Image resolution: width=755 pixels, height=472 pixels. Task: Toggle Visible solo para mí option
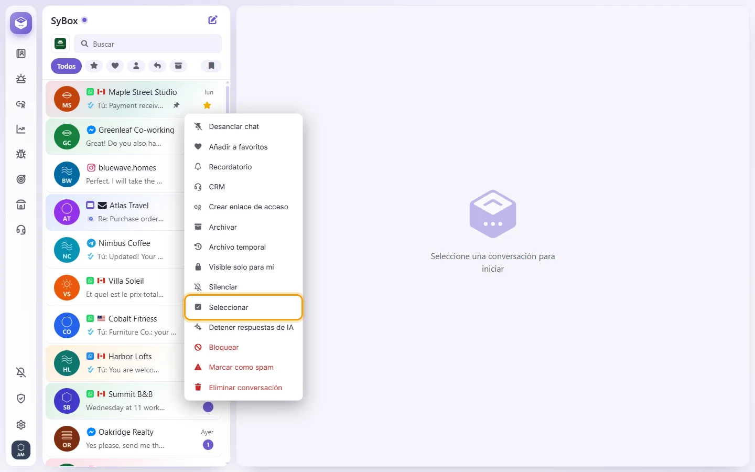(x=244, y=267)
